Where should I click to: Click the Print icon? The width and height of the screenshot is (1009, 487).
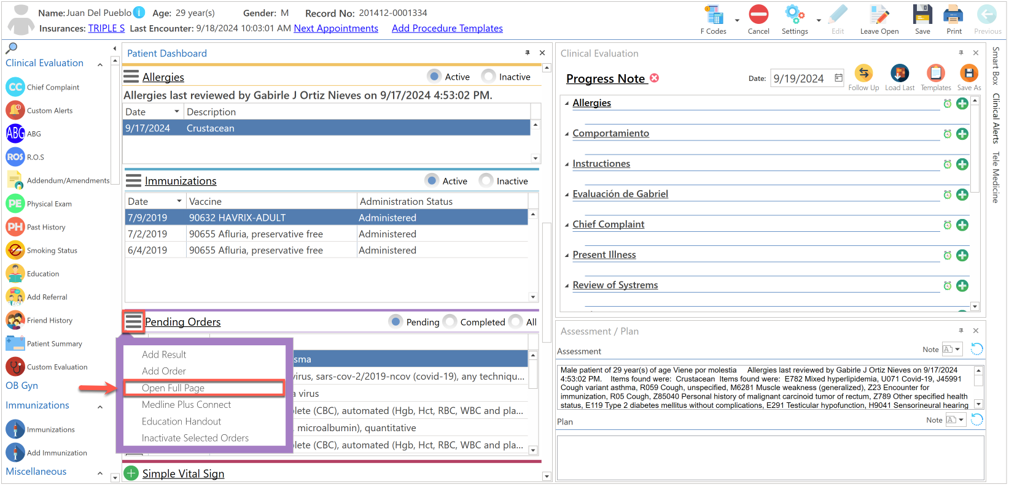953,15
